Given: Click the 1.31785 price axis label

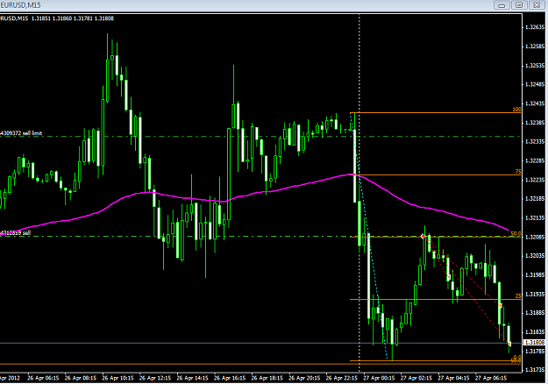Looking at the screenshot, I should 535,352.
